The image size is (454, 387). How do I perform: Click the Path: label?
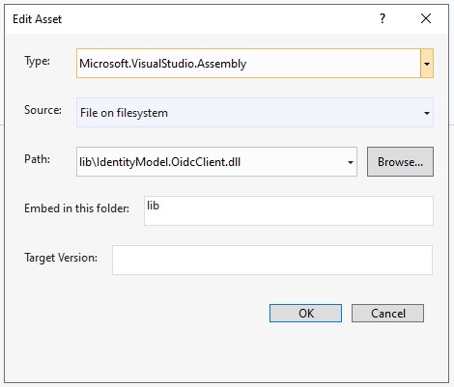pyautogui.click(x=38, y=159)
